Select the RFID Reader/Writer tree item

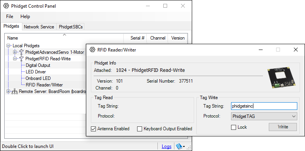tap(44, 85)
